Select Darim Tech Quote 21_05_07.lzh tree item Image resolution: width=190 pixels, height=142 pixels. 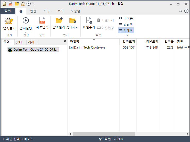click(33, 50)
